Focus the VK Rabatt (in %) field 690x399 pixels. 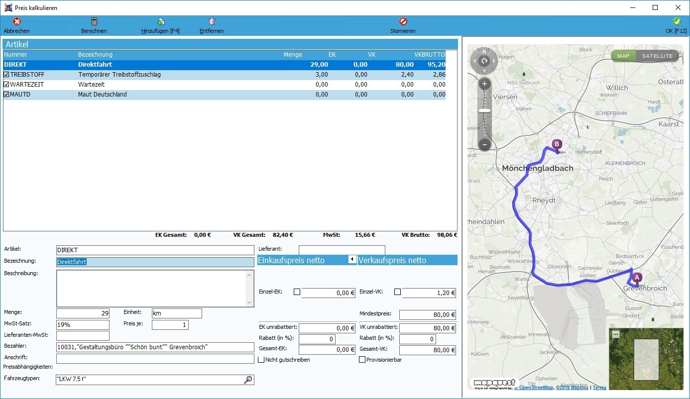418,339
